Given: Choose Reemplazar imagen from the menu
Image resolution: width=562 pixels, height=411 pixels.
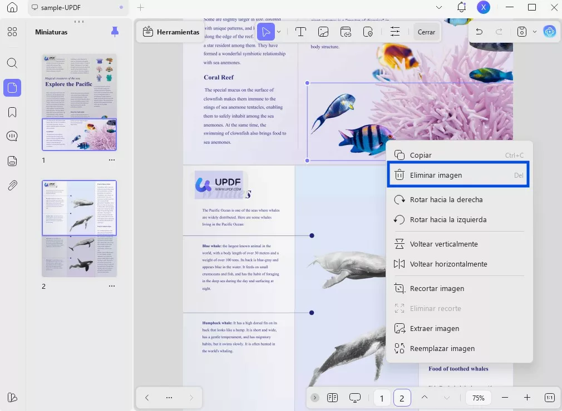Looking at the screenshot, I should [x=459, y=348].
